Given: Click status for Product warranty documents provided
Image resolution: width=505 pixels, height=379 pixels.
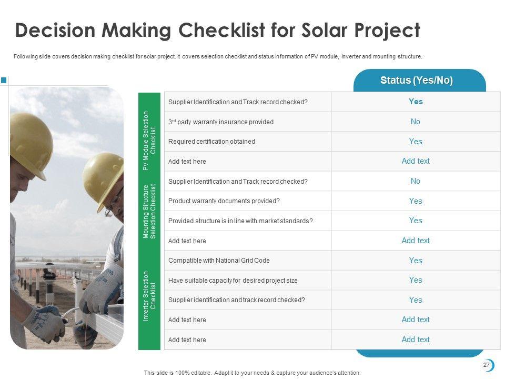Looking at the screenshot, I should [416, 201].
